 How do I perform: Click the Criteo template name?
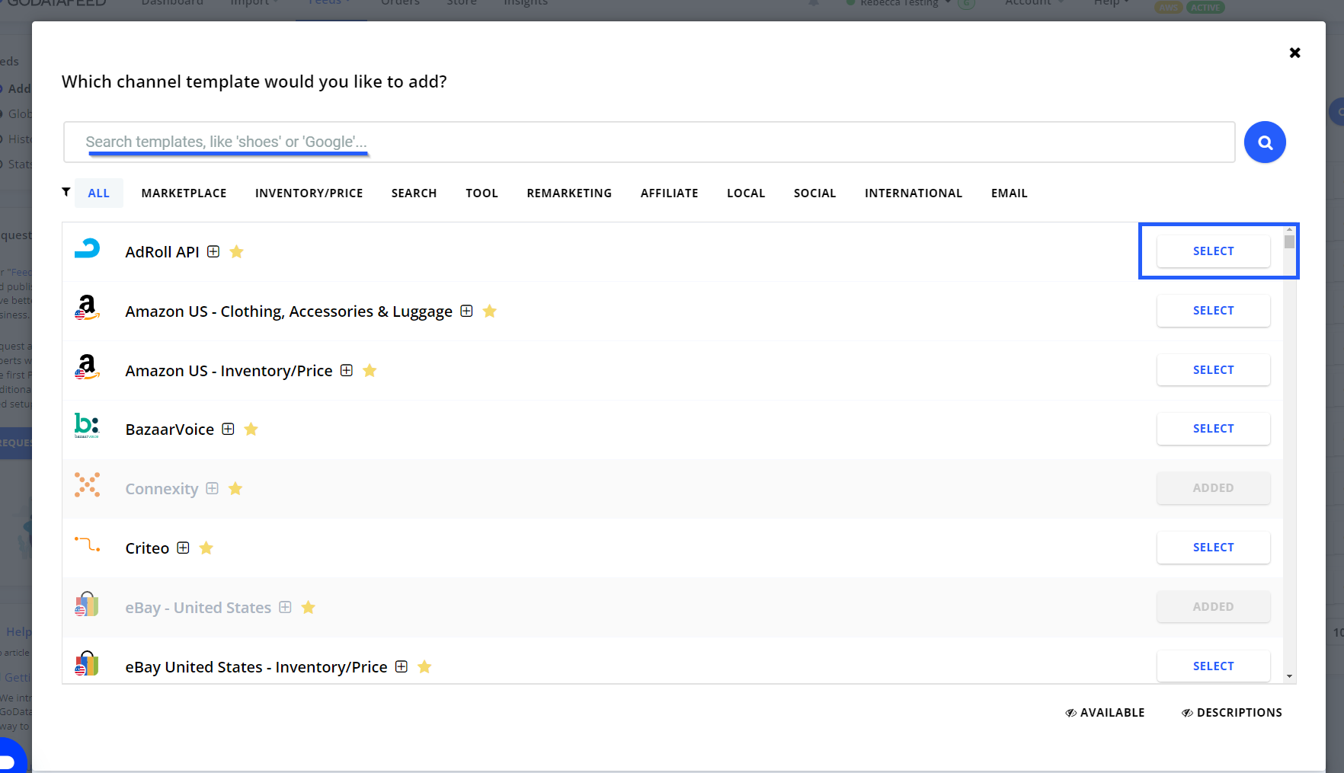pos(147,548)
